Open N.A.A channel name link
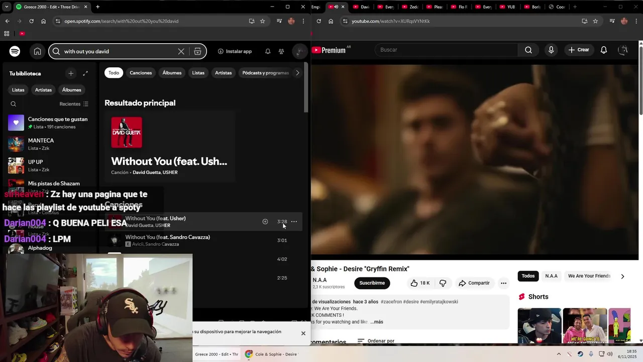 pyautogui.click(x=319, y=280)
